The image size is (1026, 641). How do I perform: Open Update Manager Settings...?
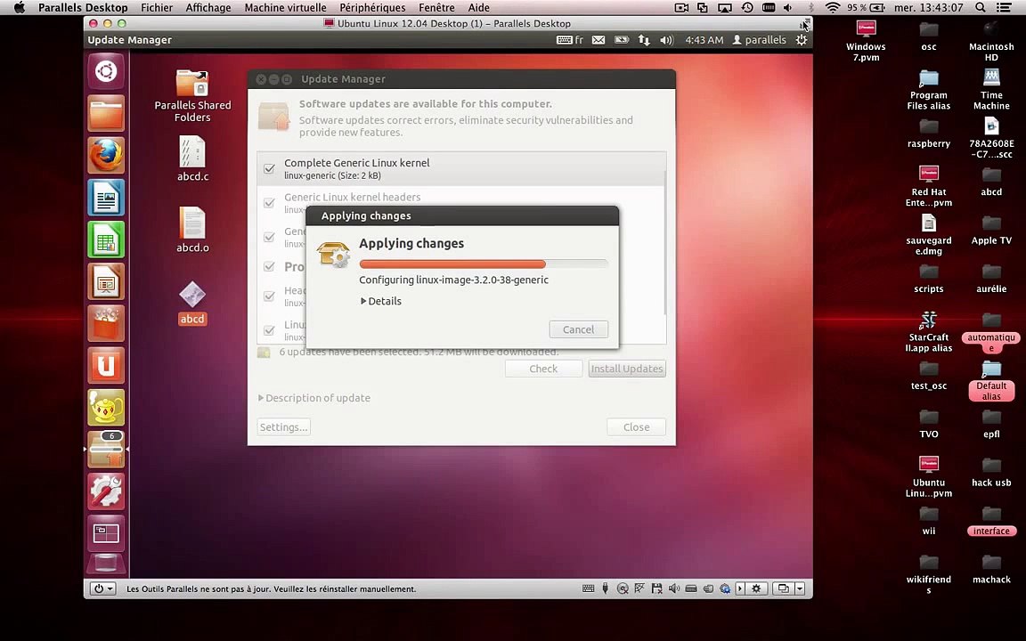[x=283, y=427]
